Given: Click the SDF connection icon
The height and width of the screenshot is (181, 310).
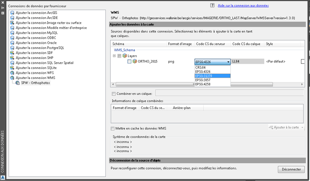Looking at the screenshot, I should (x=12, y=53).
